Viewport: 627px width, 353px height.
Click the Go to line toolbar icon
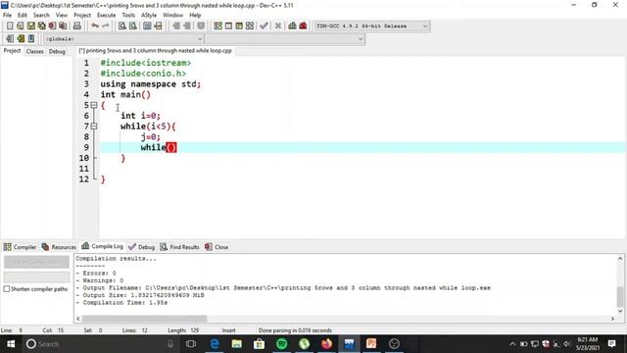click(x=158, y=26)
